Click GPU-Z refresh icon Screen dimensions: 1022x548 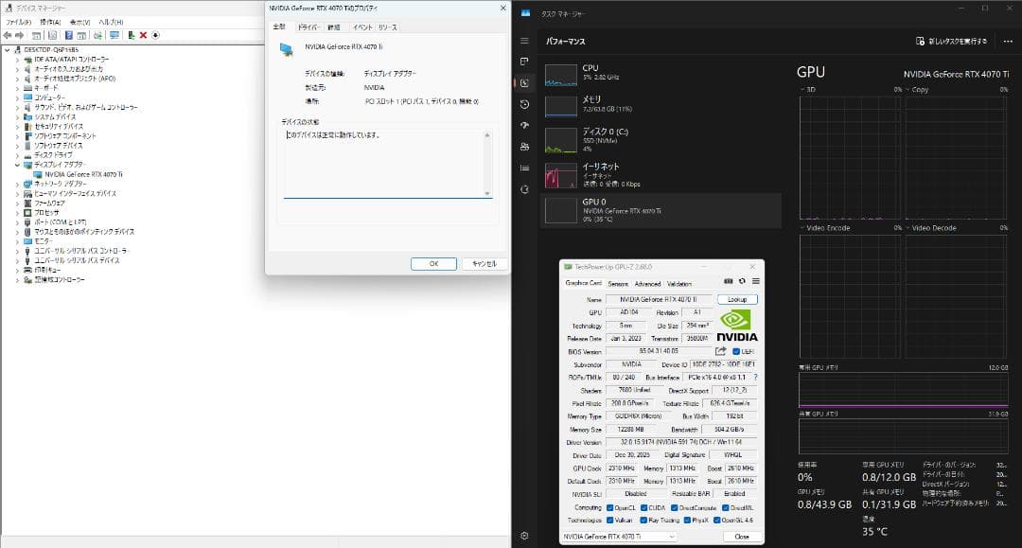click(x=742, y=281)
